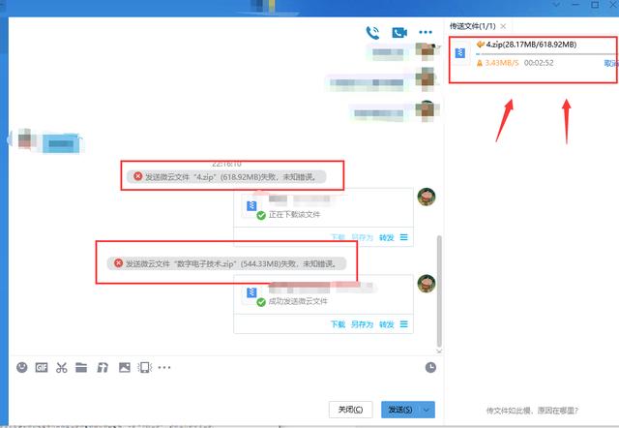Close the 传送文件(1/1) tab
Screen dimensions: 619x428
[503, 26]
